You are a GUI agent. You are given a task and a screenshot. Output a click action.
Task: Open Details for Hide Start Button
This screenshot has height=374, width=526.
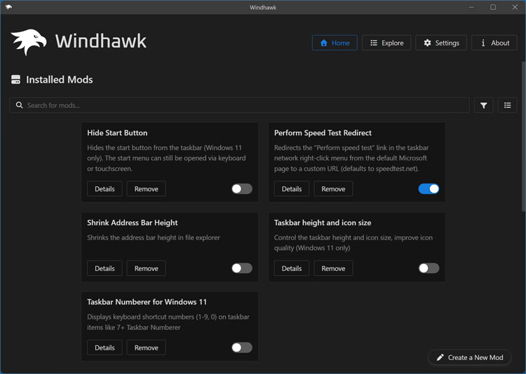pyautogui.click(x=104, y=188)
